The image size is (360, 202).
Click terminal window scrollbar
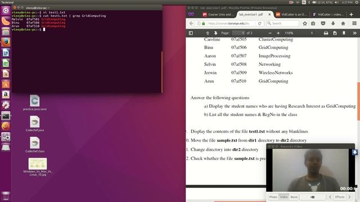coord(162,72)
